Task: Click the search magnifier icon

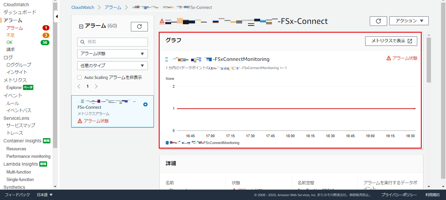Action: pyautogui.click(x=82, y=42)
